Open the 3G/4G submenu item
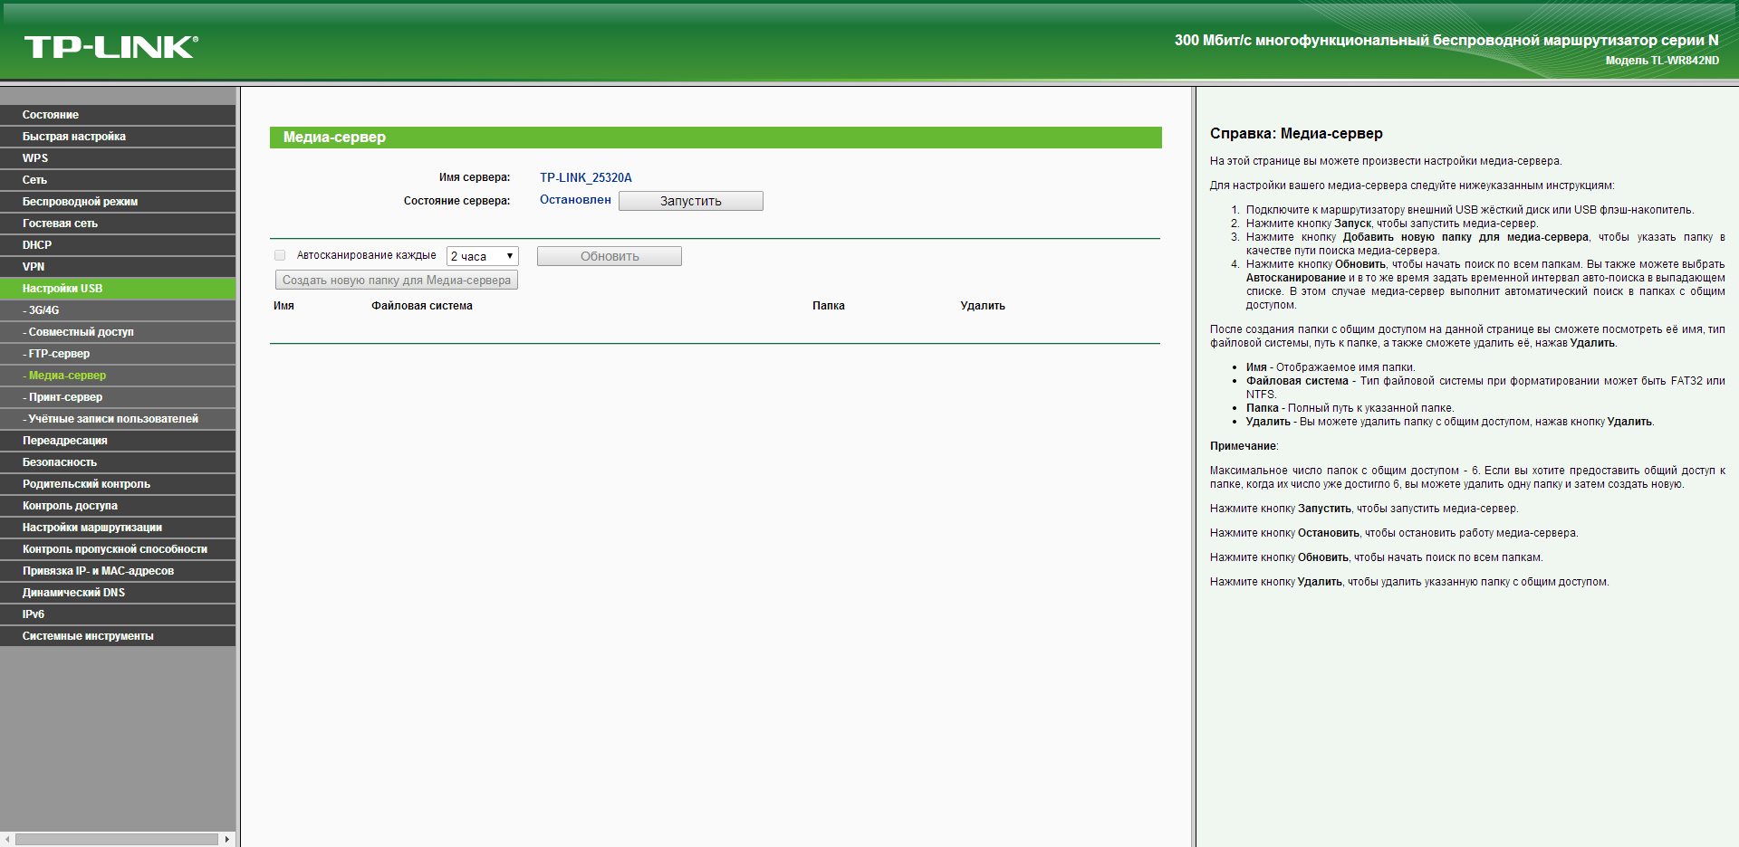The height and width of the screenshot is (847, 1739). (x=118, y=310)
